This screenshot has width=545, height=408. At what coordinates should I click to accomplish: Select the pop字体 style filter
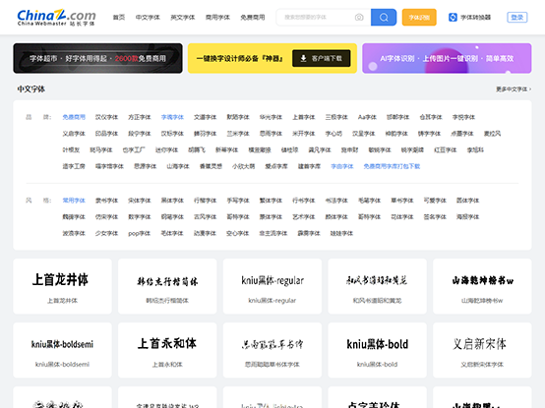tap(139, 233)
